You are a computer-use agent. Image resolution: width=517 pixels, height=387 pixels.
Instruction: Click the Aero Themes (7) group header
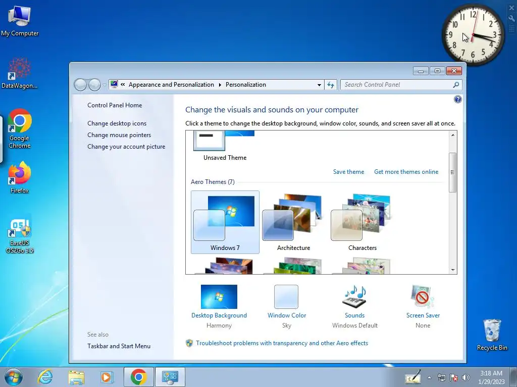click(213, 181)
